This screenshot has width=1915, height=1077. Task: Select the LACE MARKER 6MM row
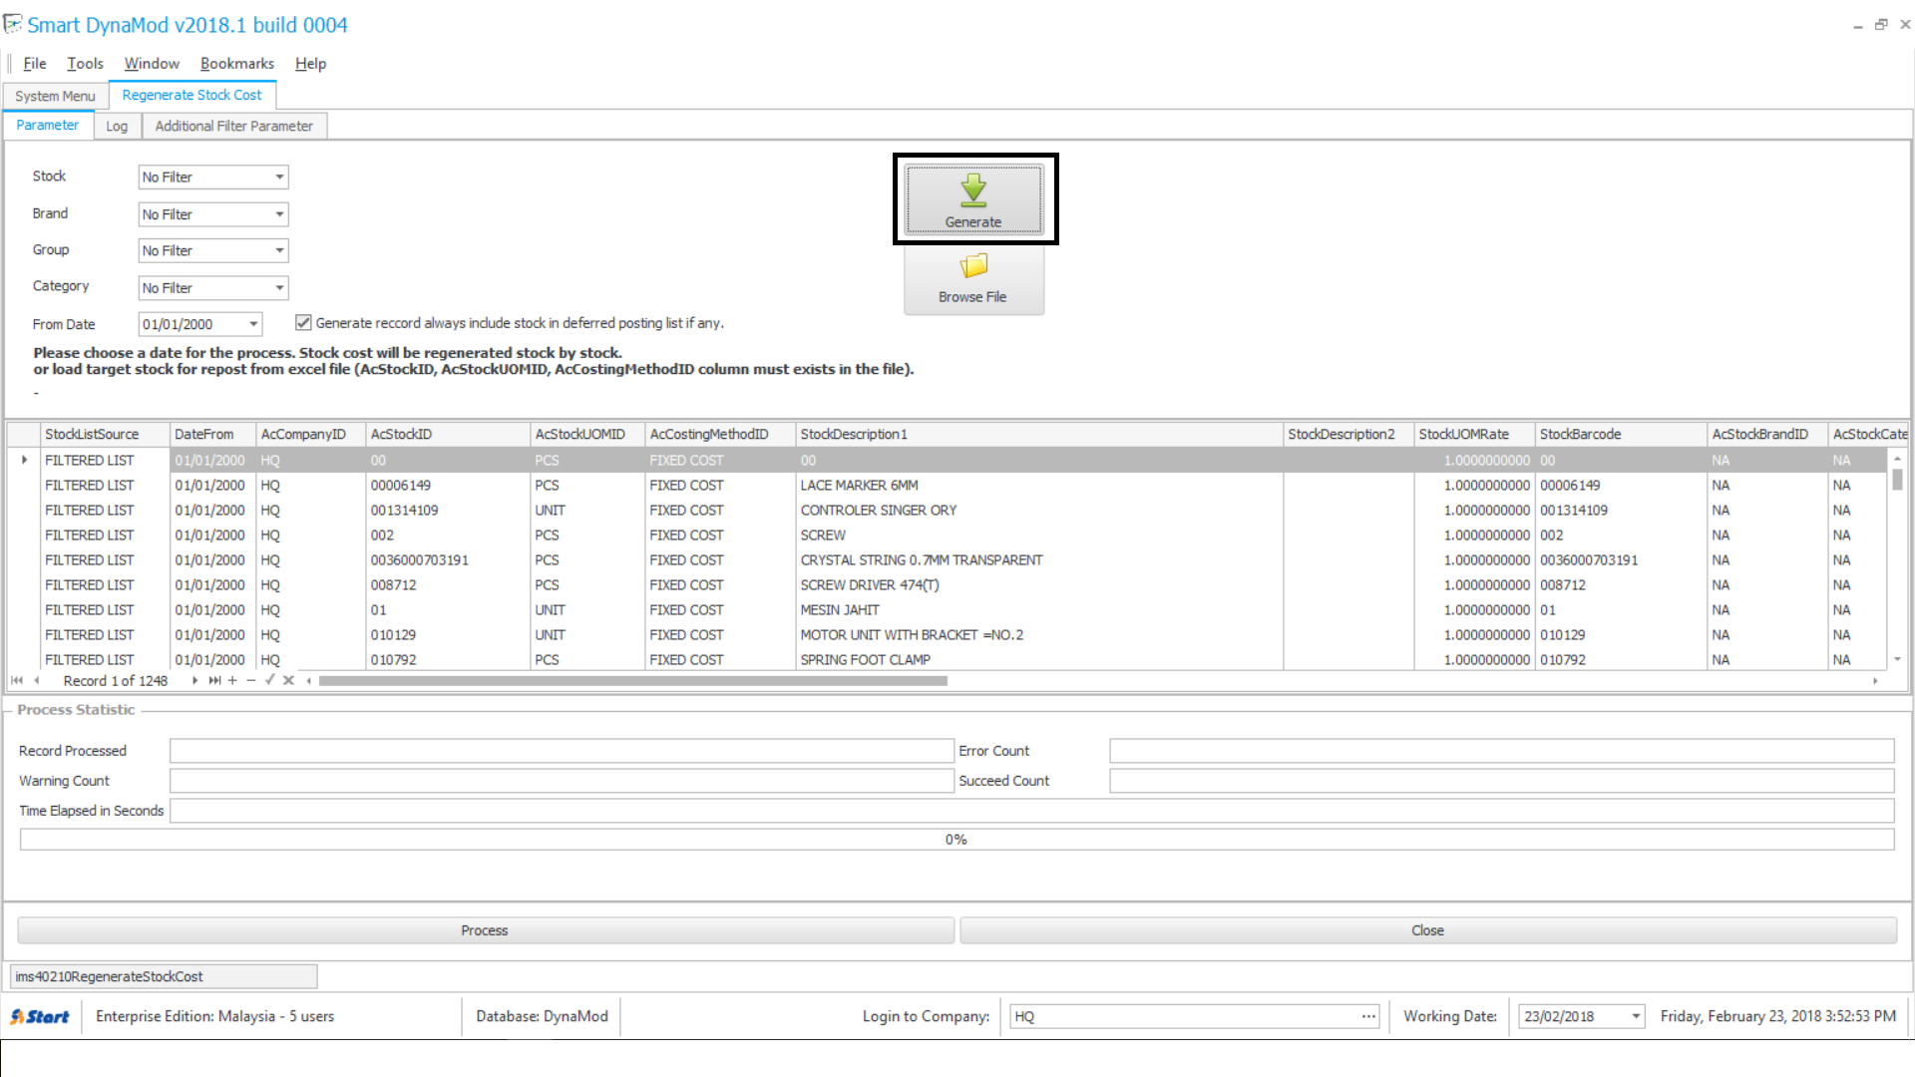[x=858, y=486]
